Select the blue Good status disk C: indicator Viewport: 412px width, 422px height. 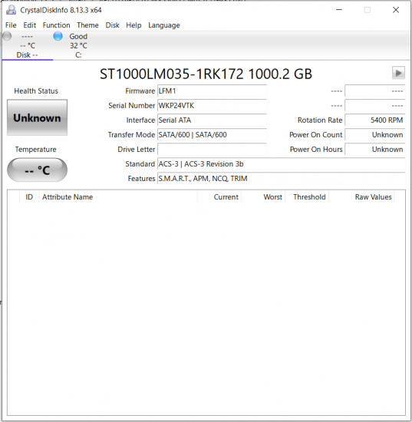[58, 36]
